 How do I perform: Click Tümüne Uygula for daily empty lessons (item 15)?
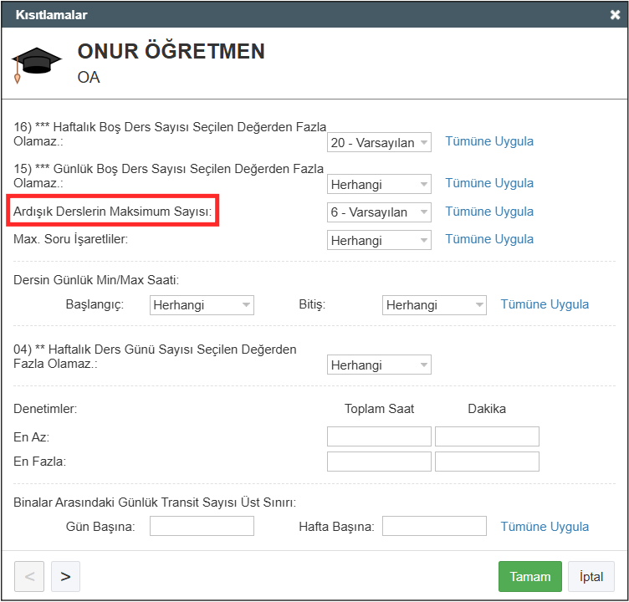[489, 183]
